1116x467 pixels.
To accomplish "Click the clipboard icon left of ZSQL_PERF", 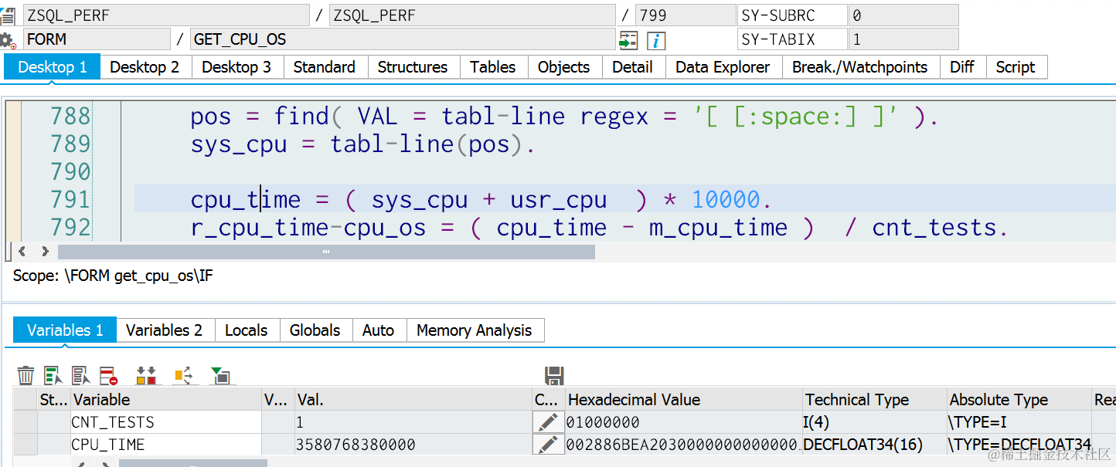I will 6,15.
